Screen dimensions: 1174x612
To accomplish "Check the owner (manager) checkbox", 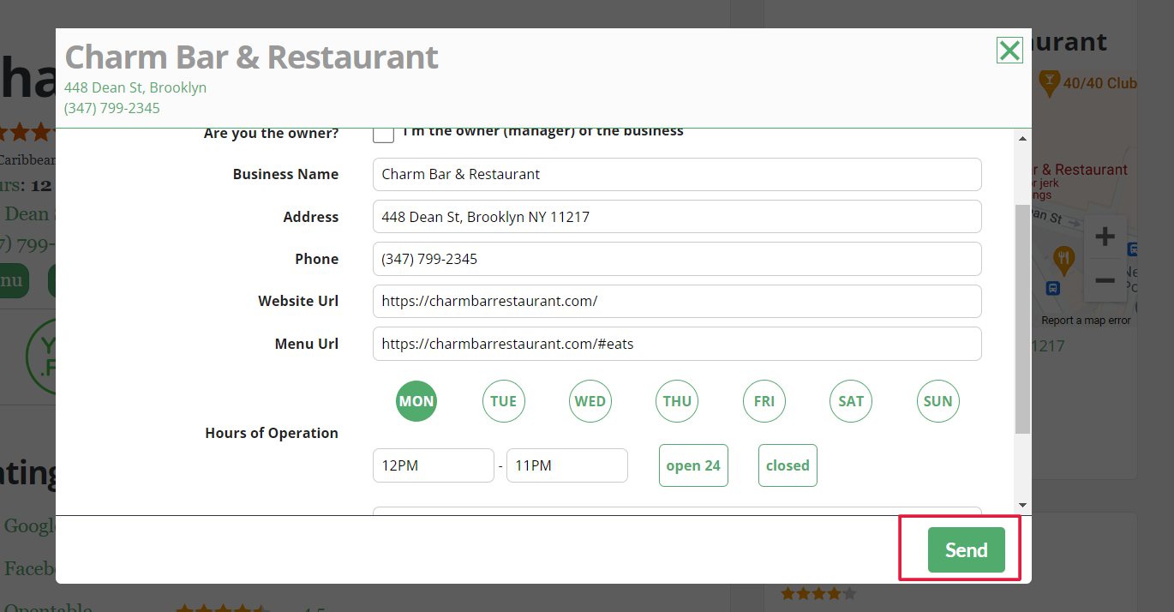I will pos(383,134).
